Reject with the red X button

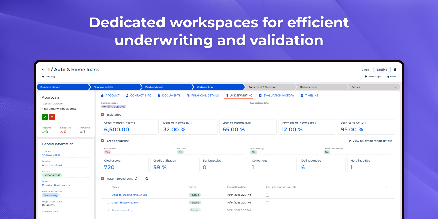click(x=52, y=117)
